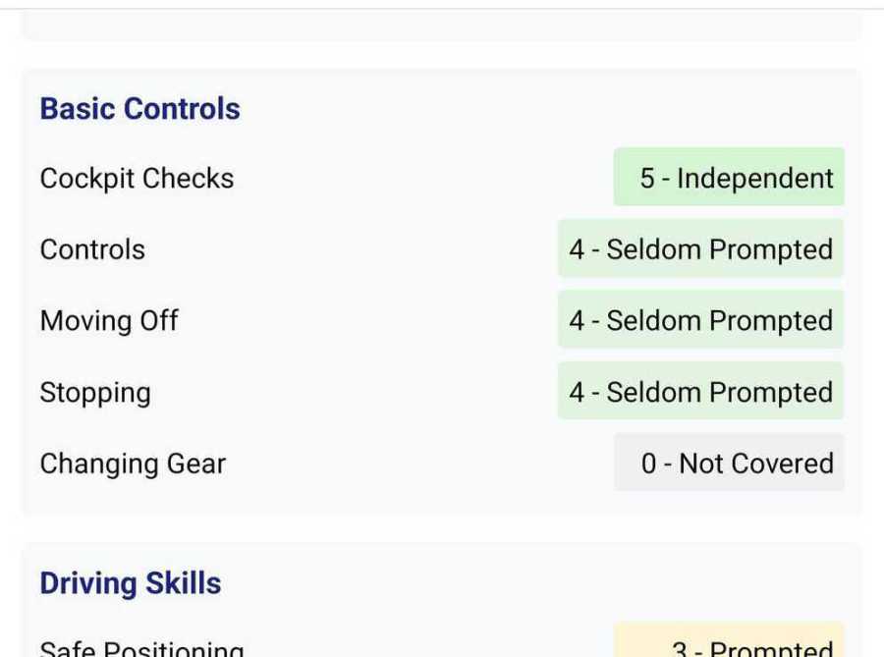Click blank space right of the Basic Controls heading
The width and height of the screenshot is (884, 657).
tap(540, 108)
